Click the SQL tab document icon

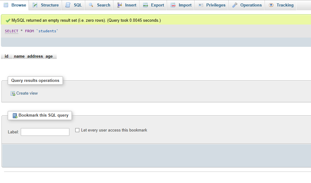(x=68, y=5)
